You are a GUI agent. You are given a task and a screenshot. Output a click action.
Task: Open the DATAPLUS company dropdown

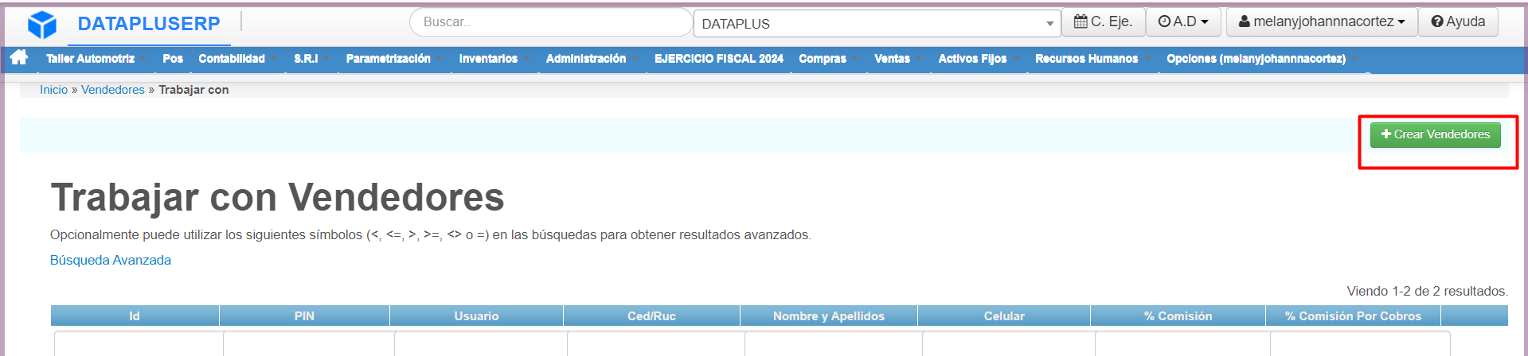[877, 24]
